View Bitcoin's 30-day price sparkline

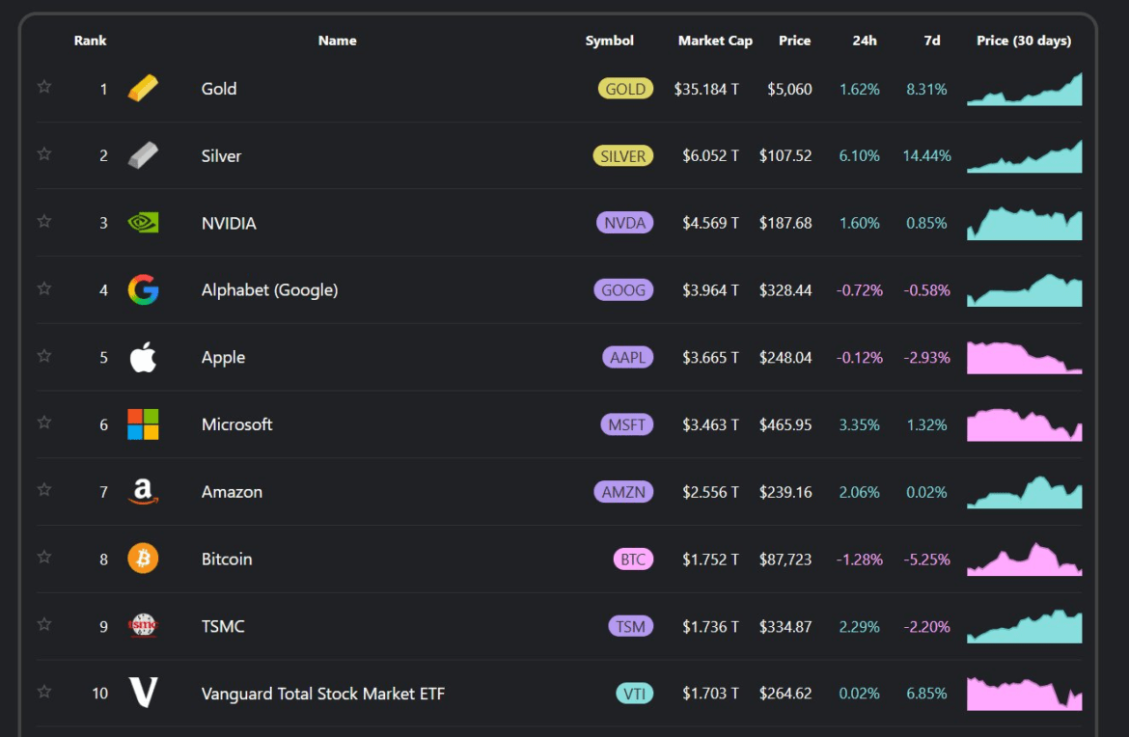(1024, 560)
